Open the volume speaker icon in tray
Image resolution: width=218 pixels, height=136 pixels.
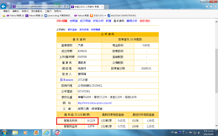pyautogui.click(x=199, y=133)
